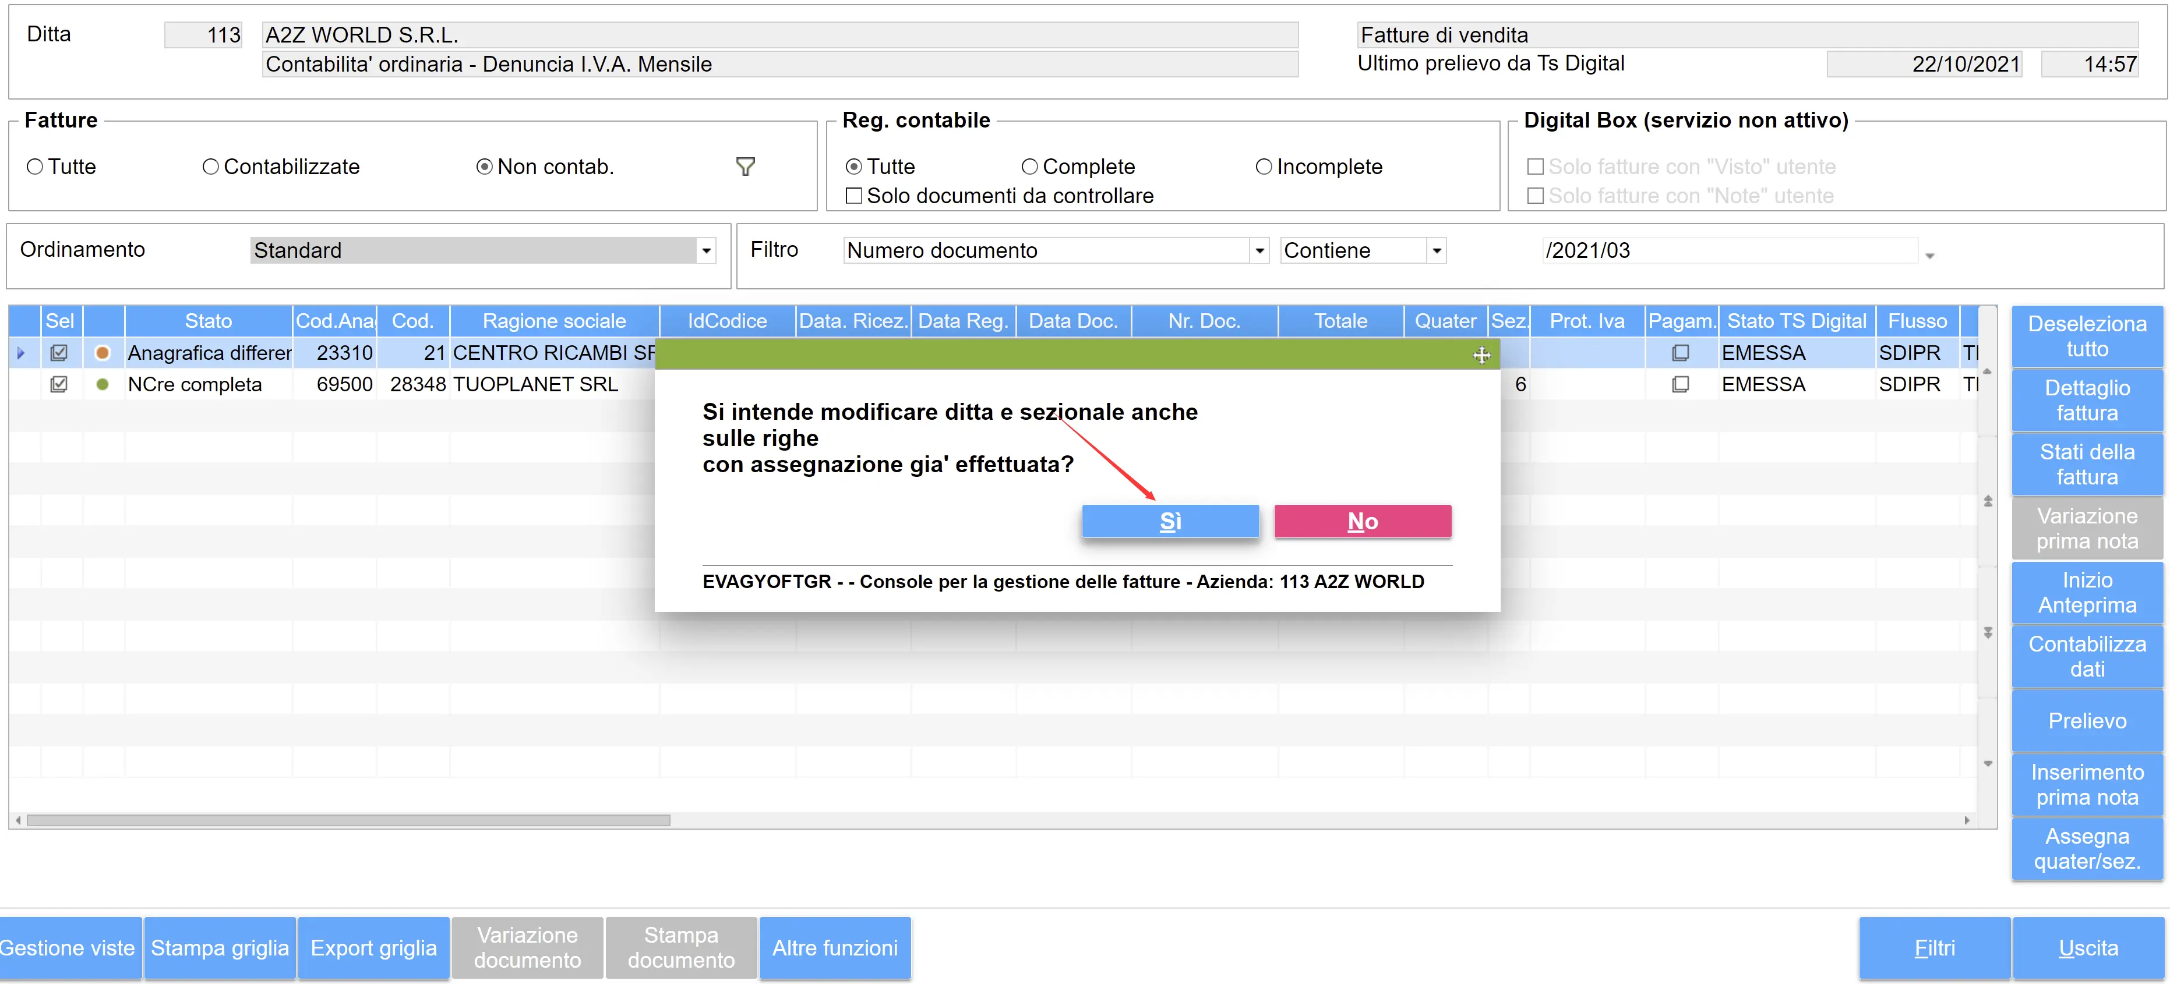The image size is (2170, 984).
Task: Untick Sel checkbox for TUOPLANET SRL row
Action: pos(59,385)
